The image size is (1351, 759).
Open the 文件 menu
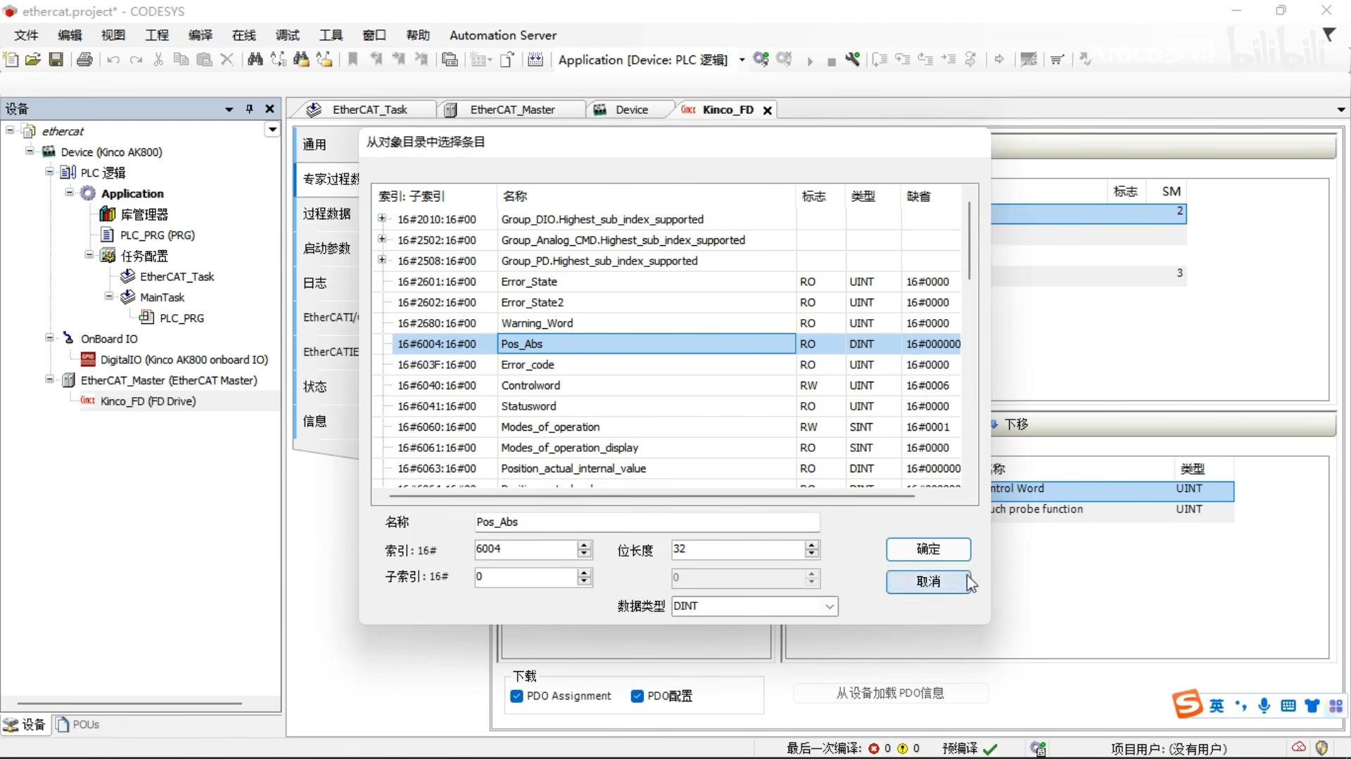coord(26,35)
